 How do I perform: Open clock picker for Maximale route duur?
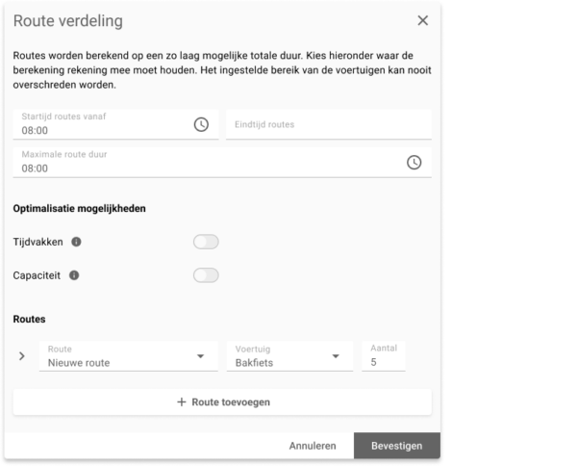[x=414, y=163]
